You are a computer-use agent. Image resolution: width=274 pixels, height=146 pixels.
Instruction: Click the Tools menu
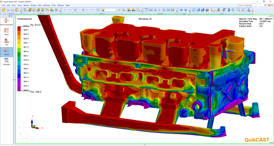click(x=54, y=5)
